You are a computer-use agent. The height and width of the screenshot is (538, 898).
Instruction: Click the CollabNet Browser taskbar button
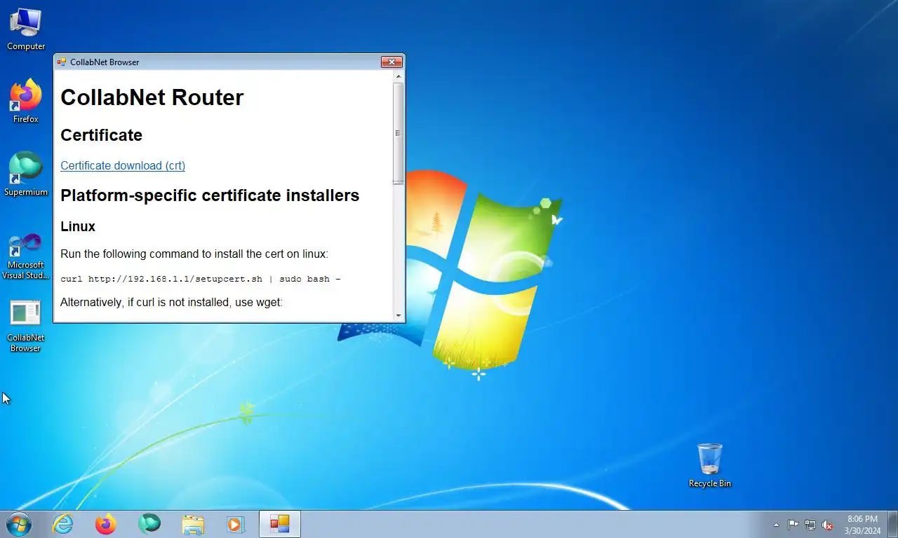[280, 524]
